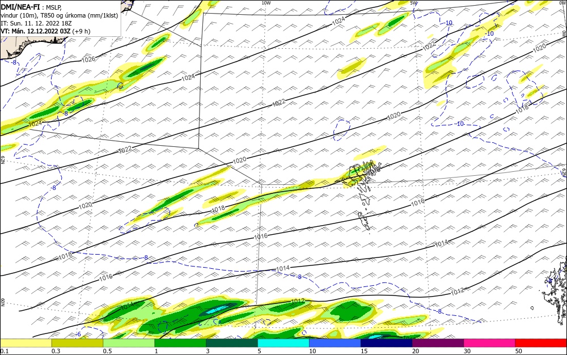The image size is (567, 355).
Task: Pick the light green 0.5 legend swatch
Action: pyautogui.click(x=129, y=343)
